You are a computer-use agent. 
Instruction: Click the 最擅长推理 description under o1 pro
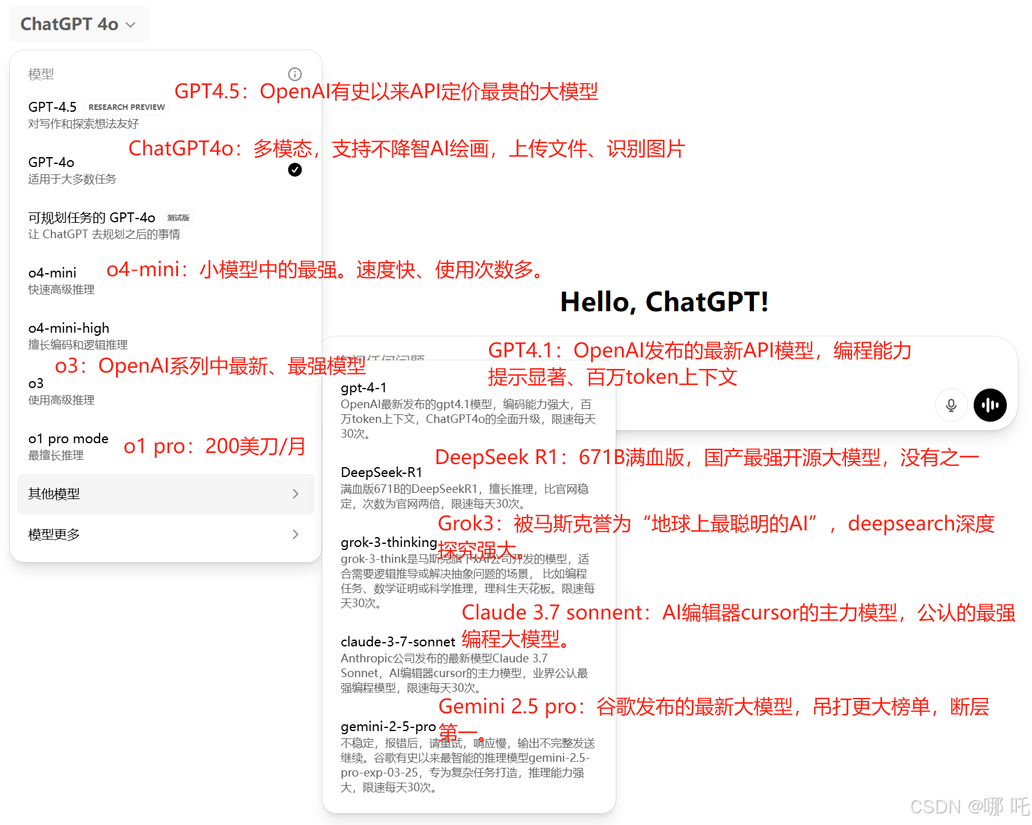pyautogui.click(x=56, y=455)
